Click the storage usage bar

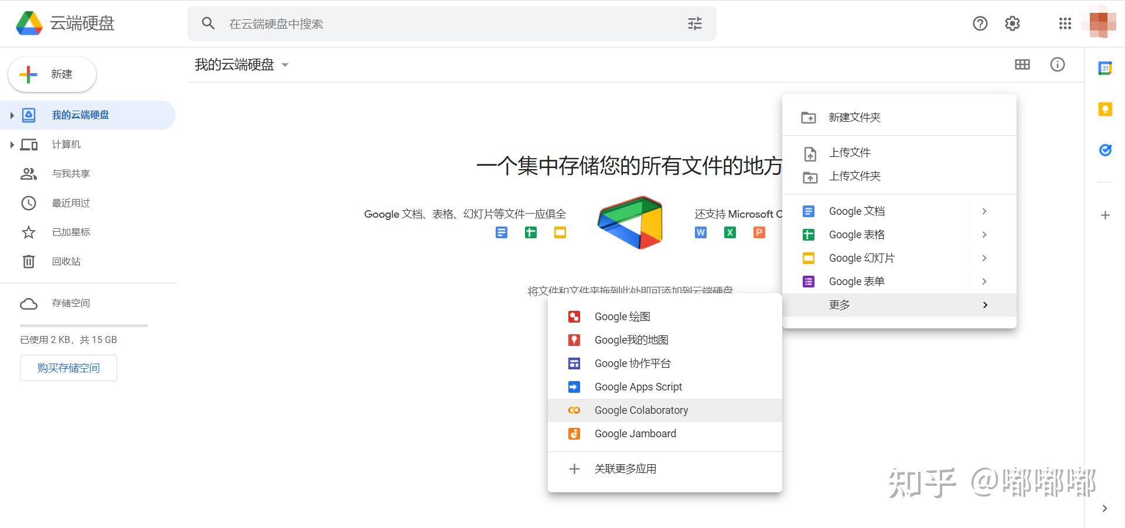(x=84, y=325)
